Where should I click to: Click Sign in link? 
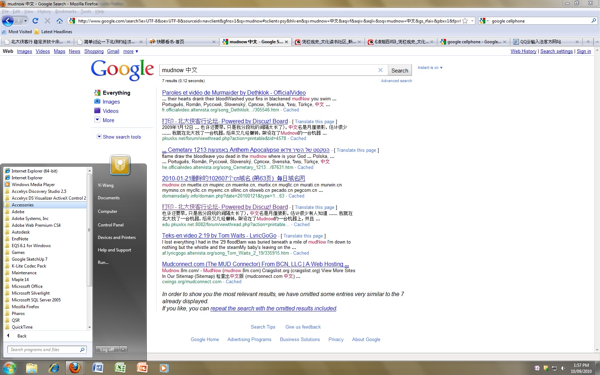click(x=584, y=51)
